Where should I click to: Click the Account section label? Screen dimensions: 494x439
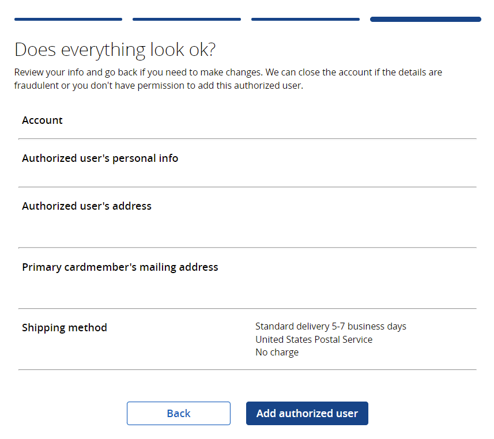[x=42, y=120]
